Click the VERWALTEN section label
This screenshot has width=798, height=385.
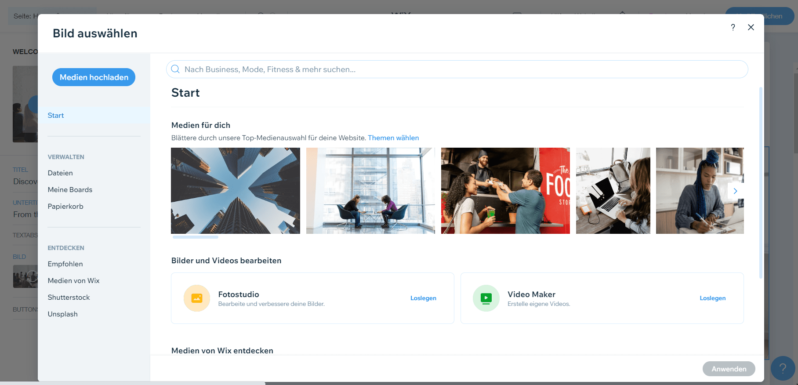coord(66,157)
